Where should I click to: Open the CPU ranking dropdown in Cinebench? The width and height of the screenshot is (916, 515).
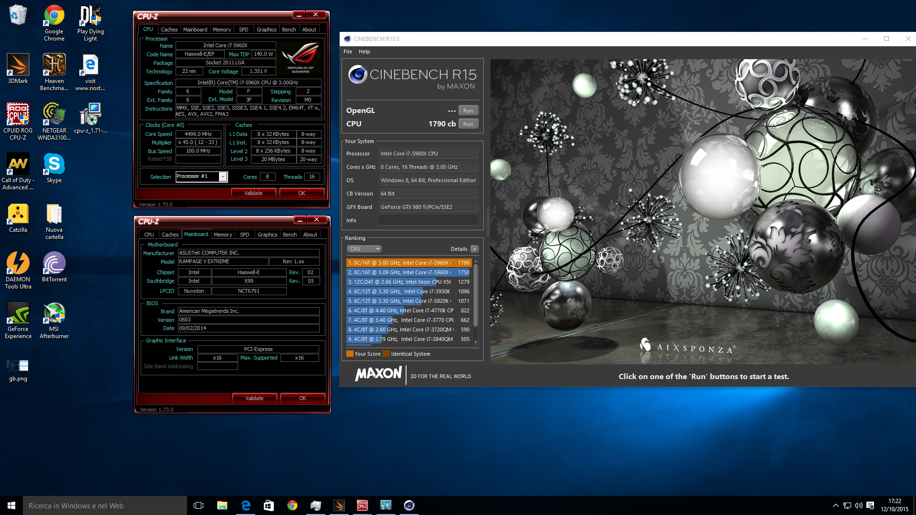pos(364,249)
